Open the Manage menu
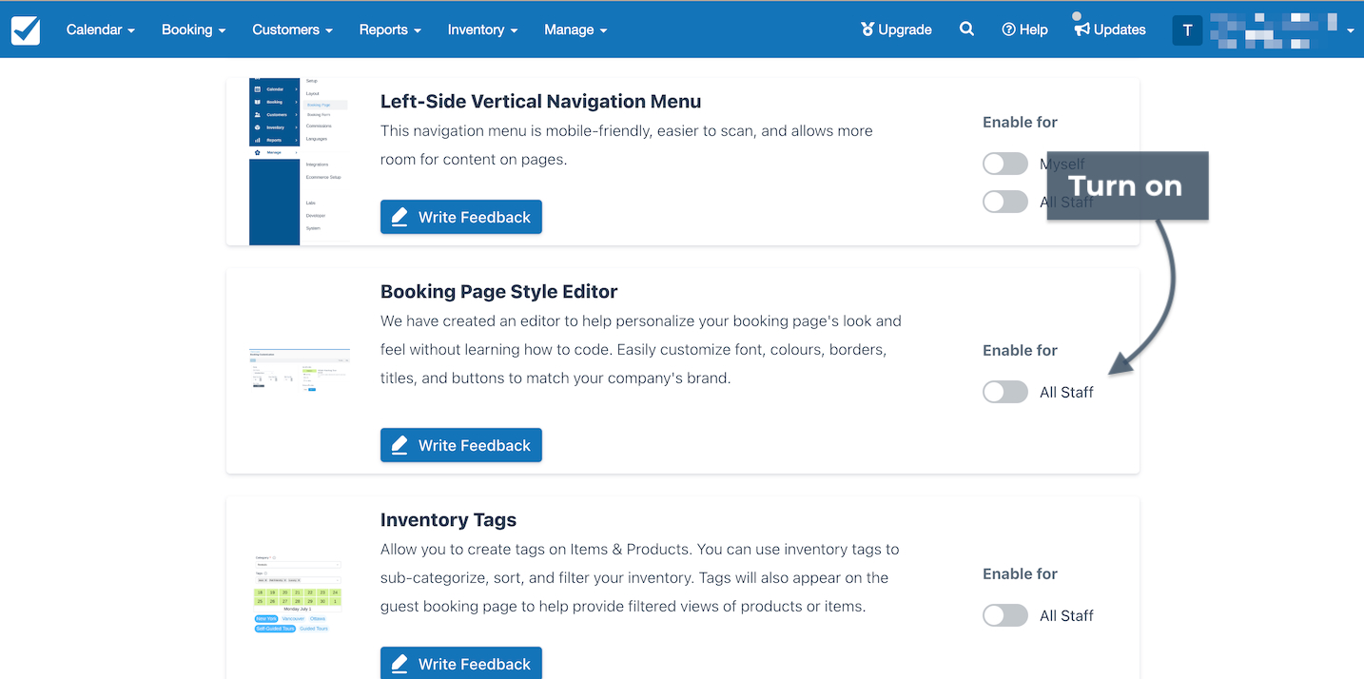1364x679 pixels. [x=575, y=29]
